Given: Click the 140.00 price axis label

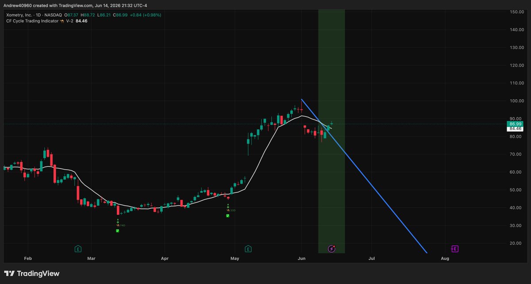Looking at the screenshot, I should click(x=517, y=30).
